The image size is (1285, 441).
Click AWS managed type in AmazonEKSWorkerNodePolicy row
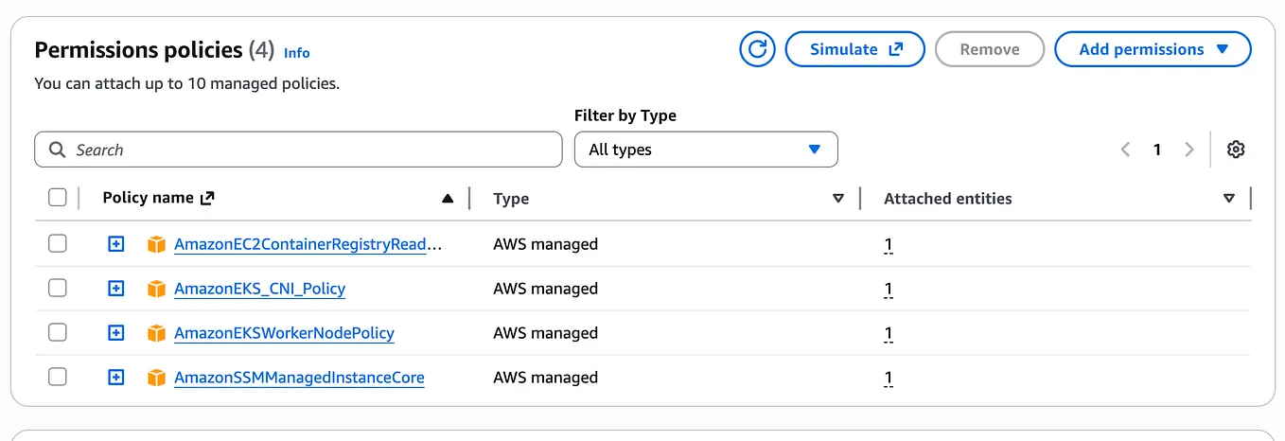pos(546,333)
